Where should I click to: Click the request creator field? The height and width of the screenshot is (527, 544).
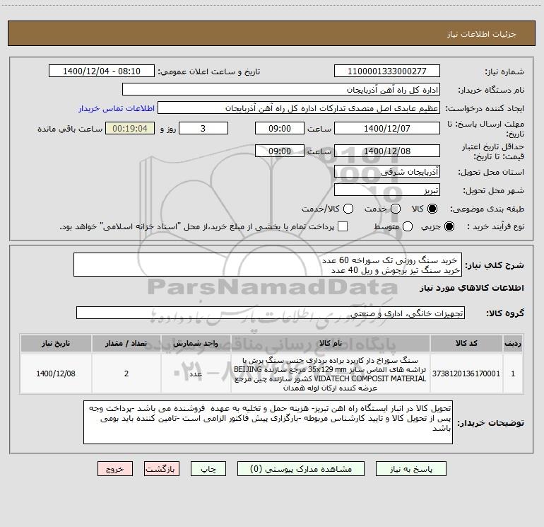[299, 108]
